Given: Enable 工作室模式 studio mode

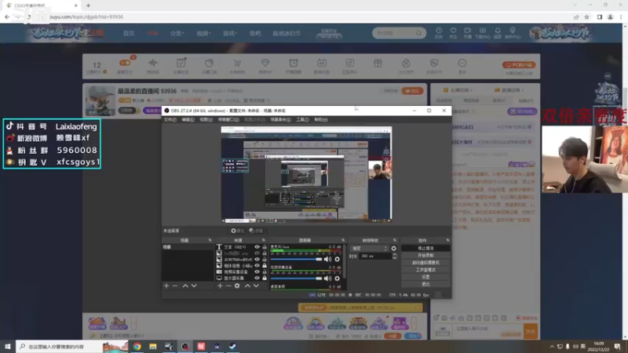Looking at the screenshot, I should pyautogui.click(x=425, y=270).
